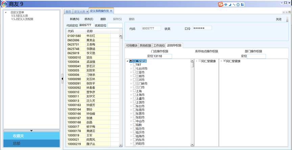Image resolution: width=292 pixels, height=150 pixels.
Task: Expand the 东营市 tree node
Action: pos(131,114)
